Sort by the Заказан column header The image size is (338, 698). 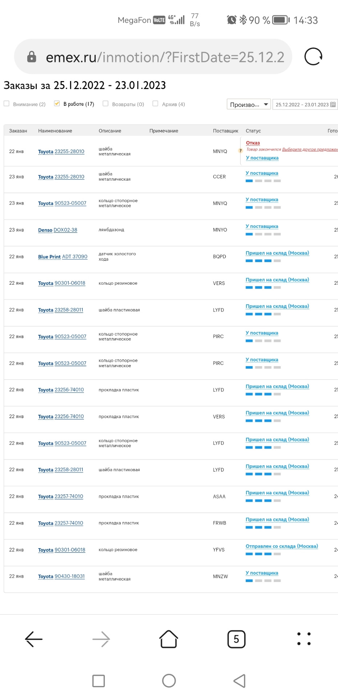pyautogui.click(x=18, y=131)
